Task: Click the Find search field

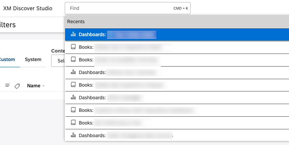Action: [119, 8]
